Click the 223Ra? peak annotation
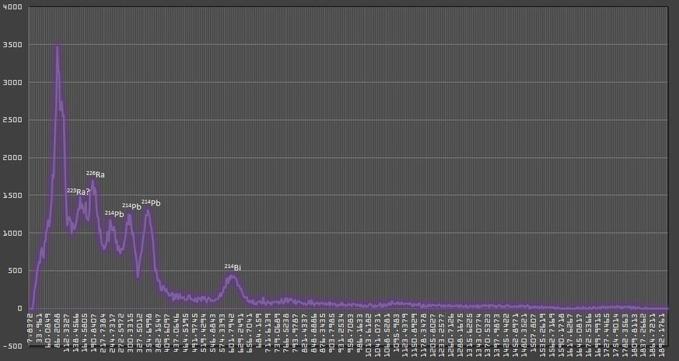679x361 pixels. click(x=78, y=192)
